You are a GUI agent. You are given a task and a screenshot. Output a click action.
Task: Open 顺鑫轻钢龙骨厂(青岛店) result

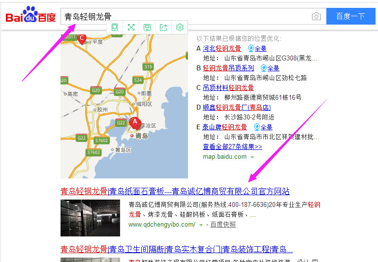(237, 107)
